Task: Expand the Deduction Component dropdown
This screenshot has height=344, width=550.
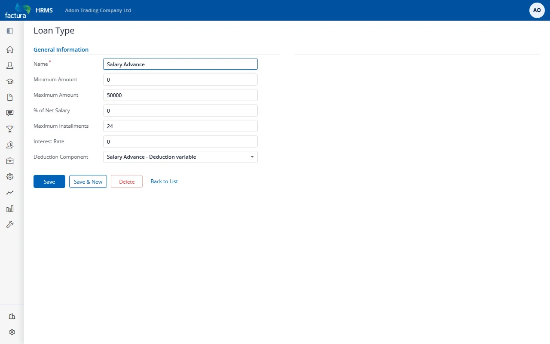Action: coord(180,157)
